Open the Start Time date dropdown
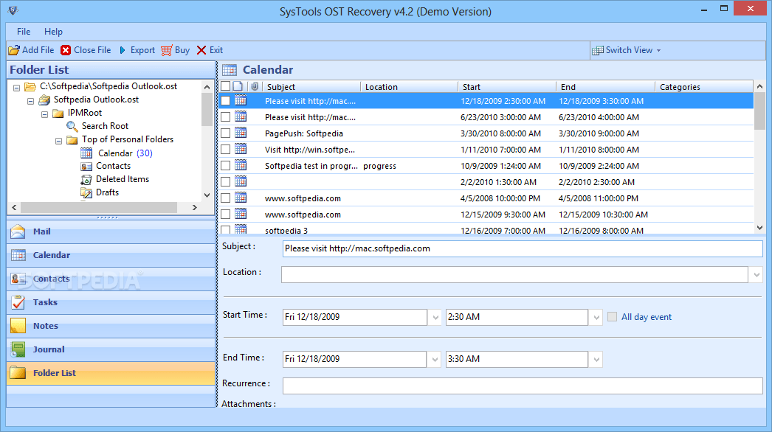 coord(435,316)
